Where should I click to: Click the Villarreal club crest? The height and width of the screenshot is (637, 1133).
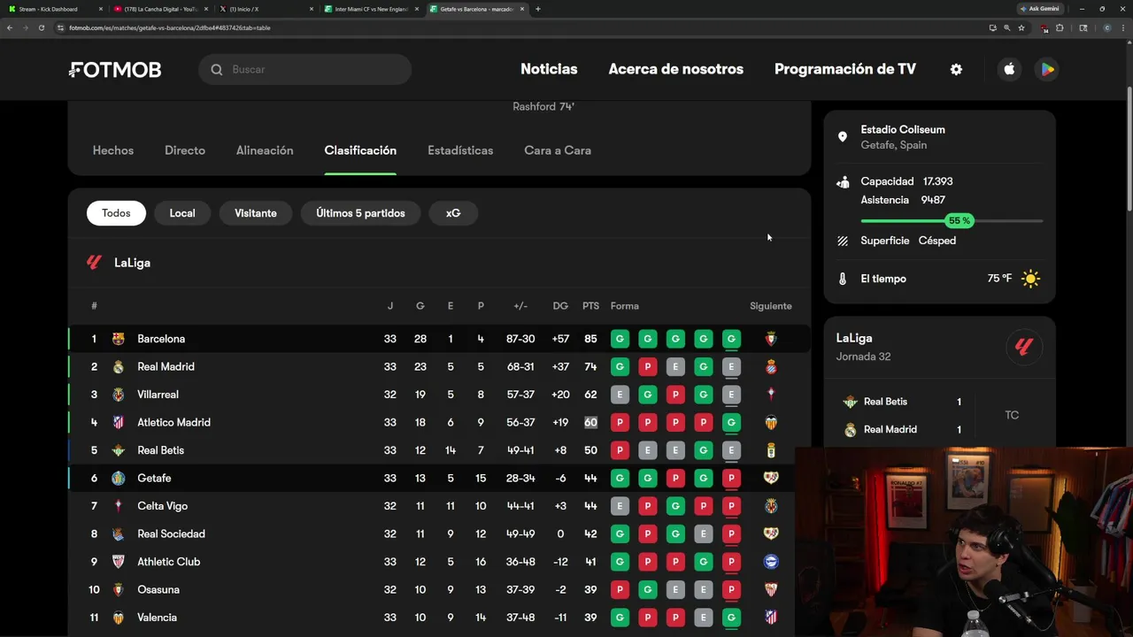pos(119,395)
